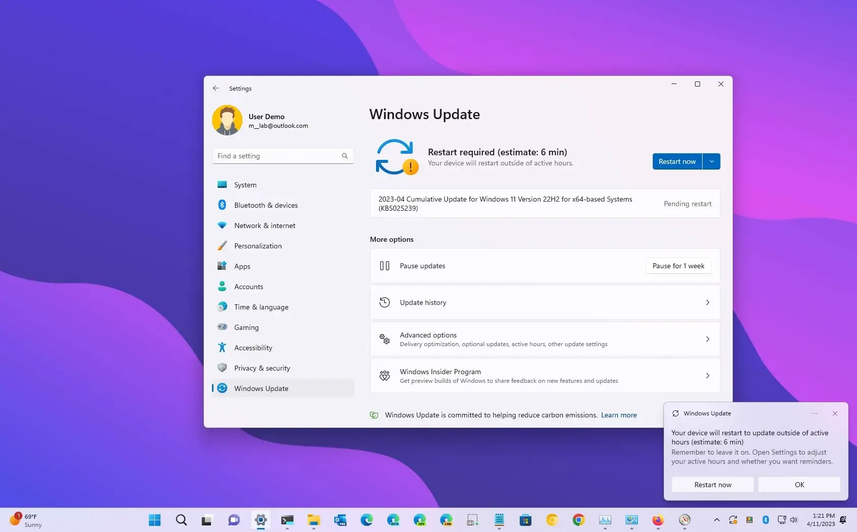Expand Windows Insider Program chevron
Screen dimensions: 857x532
pyautogui.click(x=708, y=376)
